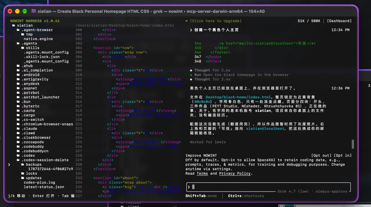Open the Privacy Policy link
The width and height of the screenshot is (371, 207).
(235, 173)
